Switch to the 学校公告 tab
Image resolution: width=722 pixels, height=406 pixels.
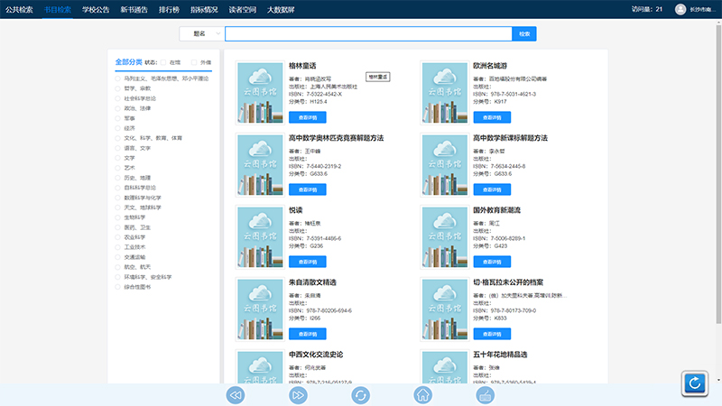pos(95,9)
